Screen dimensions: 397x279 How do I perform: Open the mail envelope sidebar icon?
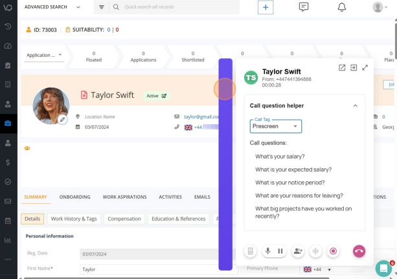point(8,201)
